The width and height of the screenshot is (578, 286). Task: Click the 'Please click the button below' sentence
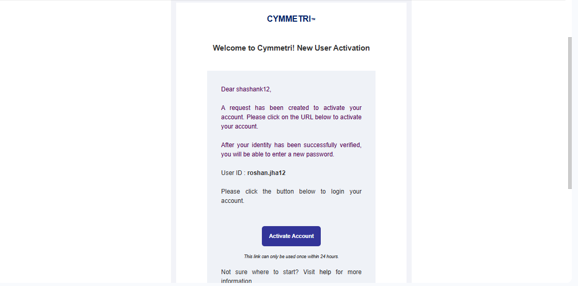pyautogui.click(x=291, y=196)
